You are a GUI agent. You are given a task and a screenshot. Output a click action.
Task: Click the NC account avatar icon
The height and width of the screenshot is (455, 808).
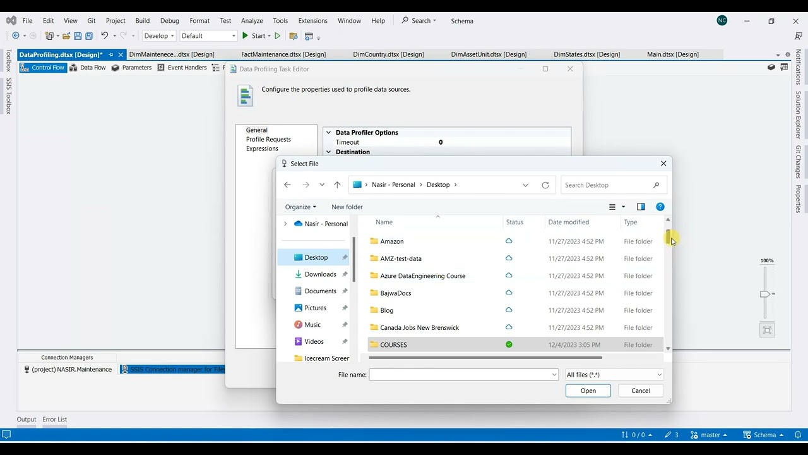click(722, 21)
